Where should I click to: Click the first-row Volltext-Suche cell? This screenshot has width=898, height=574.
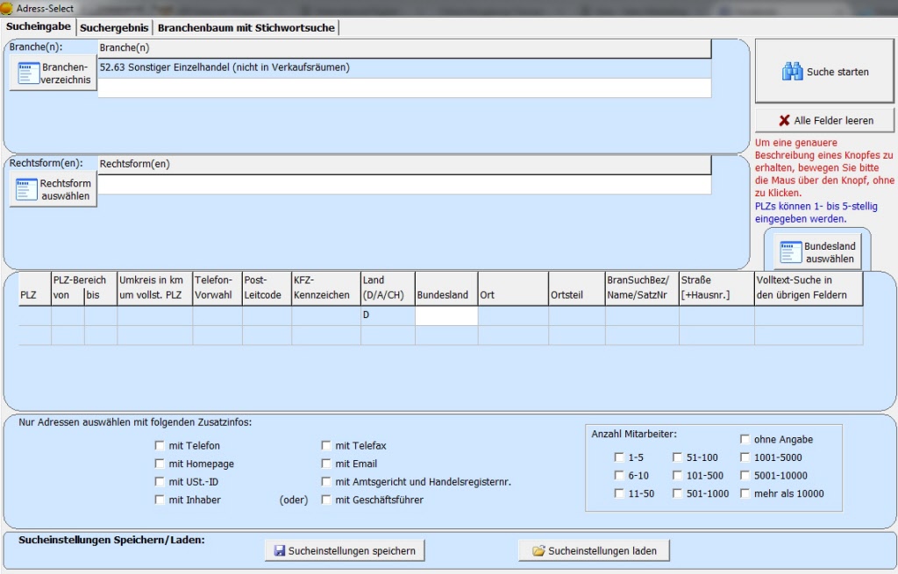809,315
